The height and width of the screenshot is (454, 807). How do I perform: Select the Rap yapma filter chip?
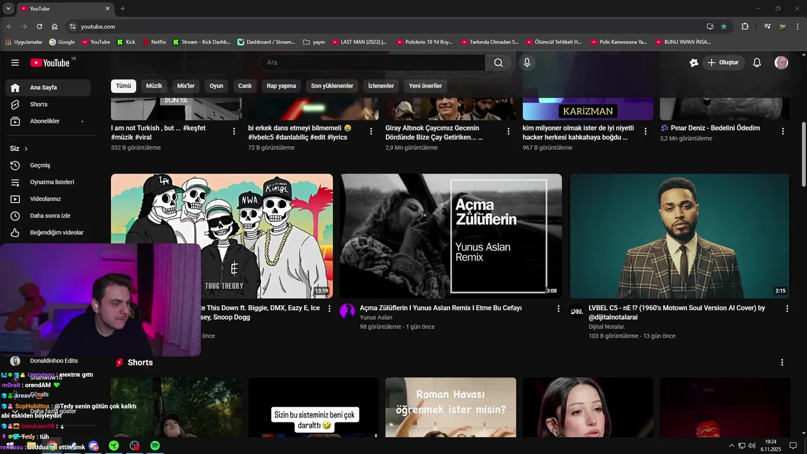point(281,86)
